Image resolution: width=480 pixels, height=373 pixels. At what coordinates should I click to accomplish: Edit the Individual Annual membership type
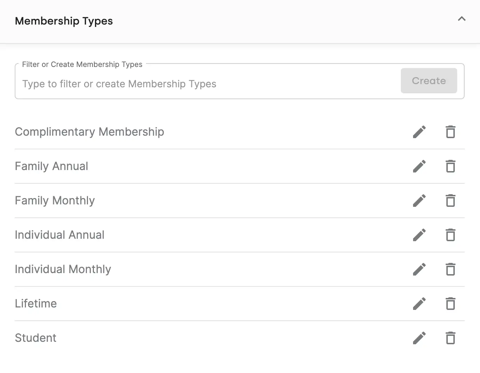tap(419, 235)
